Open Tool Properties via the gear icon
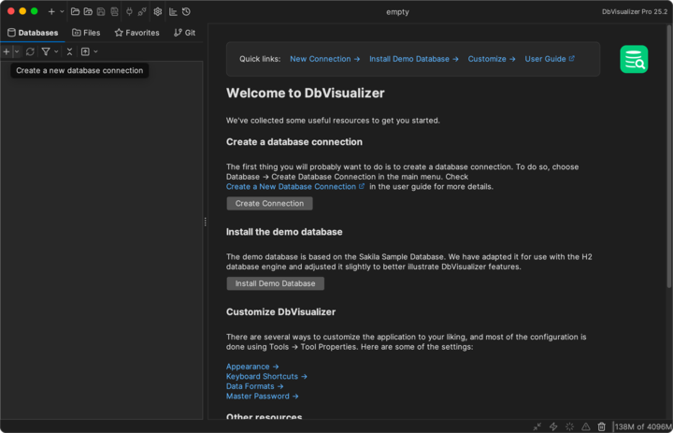This screenshot has width=673, height=433. click(x=157, y=11)
